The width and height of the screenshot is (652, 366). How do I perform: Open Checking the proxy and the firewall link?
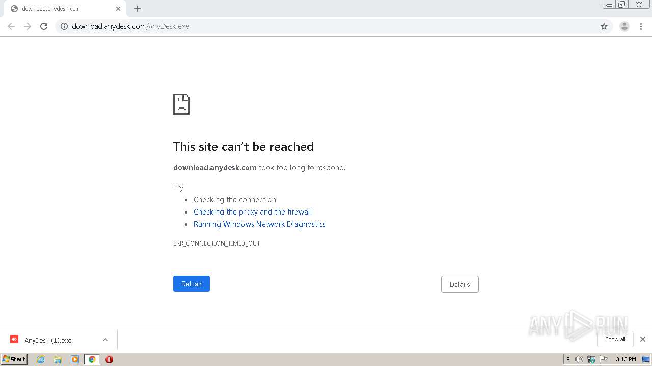click(x=253, y=212)
